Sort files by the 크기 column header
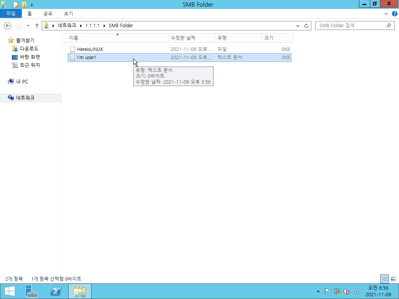This screenshot has width=399, height=299. tap(277, 38)
